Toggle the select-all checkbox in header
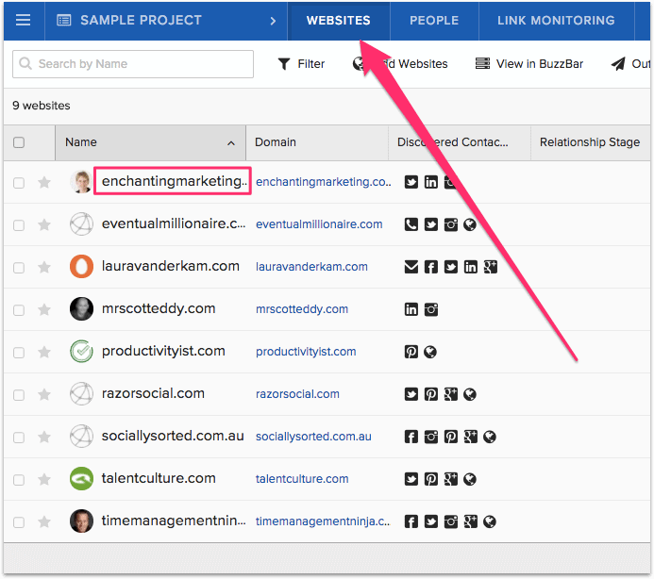Viewport: 654px width, 579px height. (x=19, y=142)
